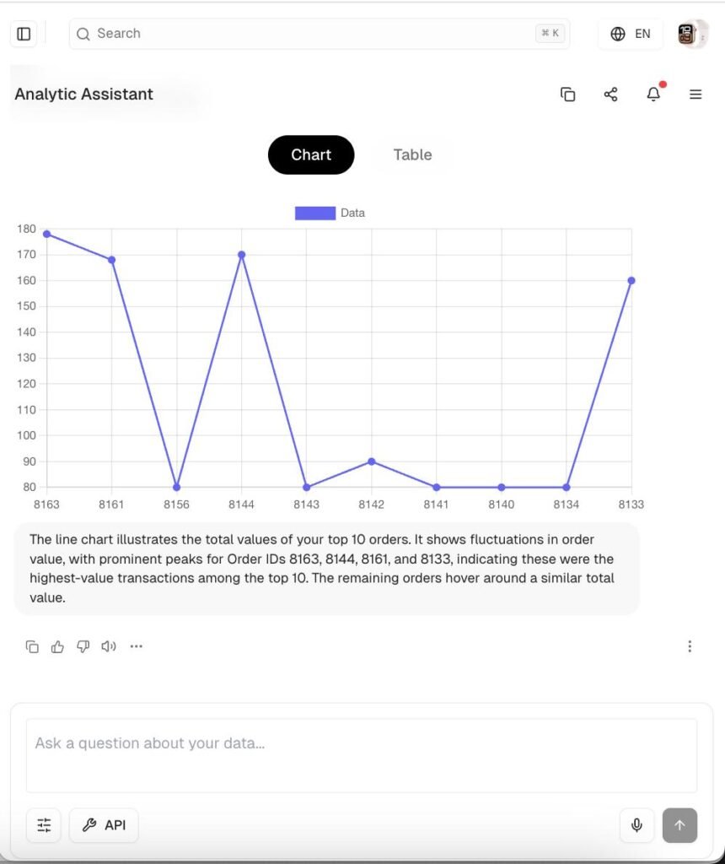Select the Chart tab
725x864 pixels.
point(311,155)
